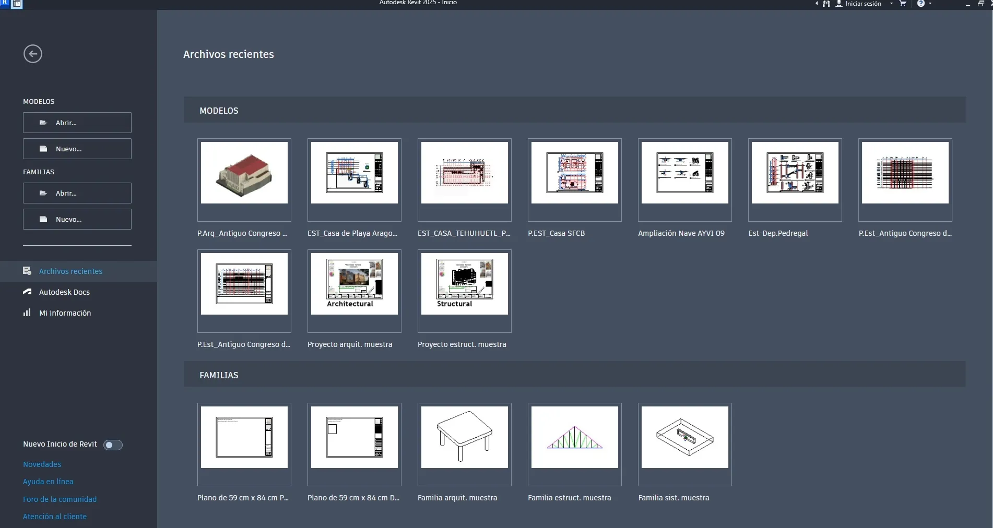
Task: Click the back arrow to return
Action: click(x=33, y=54)
